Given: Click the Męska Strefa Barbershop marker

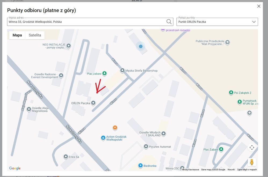Looking at the screenshot, I should pyautogui.click(x=122, y=70).
